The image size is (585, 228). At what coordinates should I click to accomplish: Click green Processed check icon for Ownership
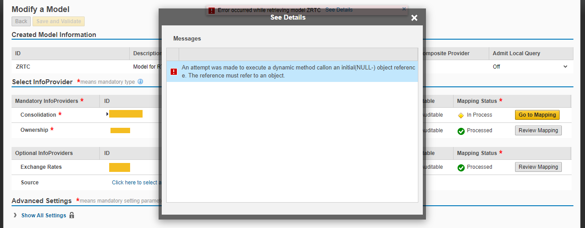tap(461, 131)
